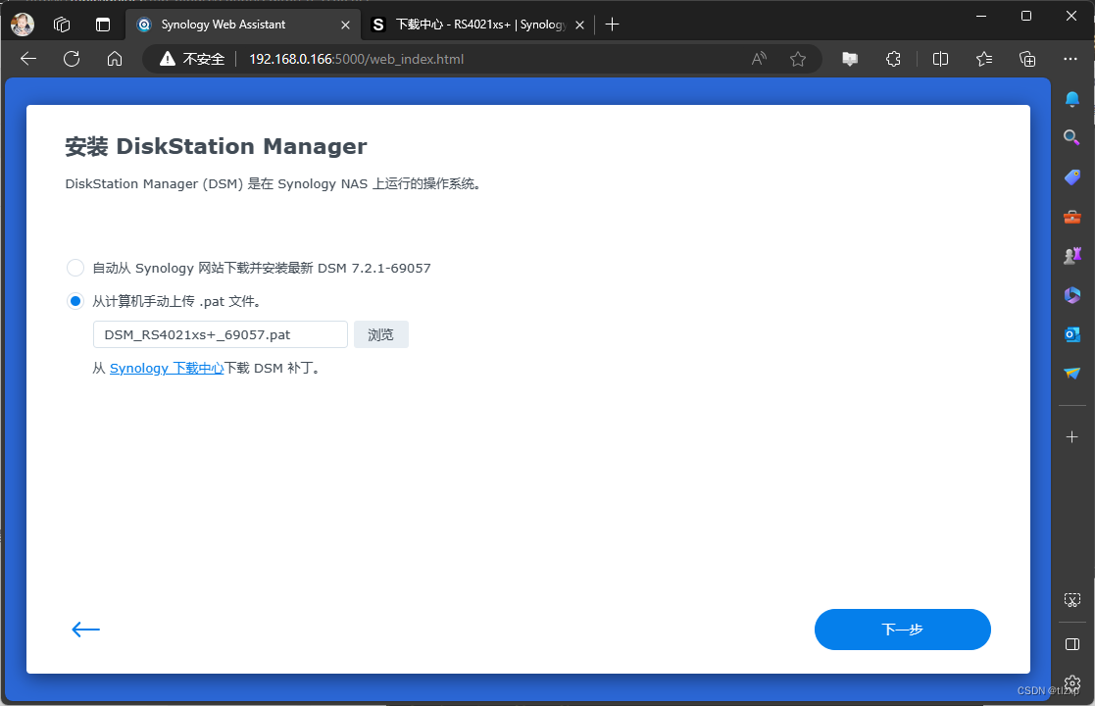Open a new browser tab
Screen dimensions: 1095x706
tap(613, 25)
